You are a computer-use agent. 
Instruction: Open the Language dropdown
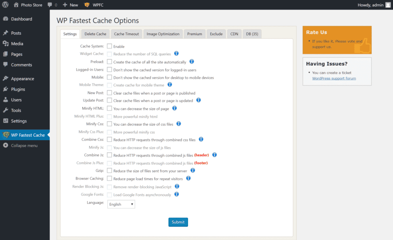(x=121, y=204)
